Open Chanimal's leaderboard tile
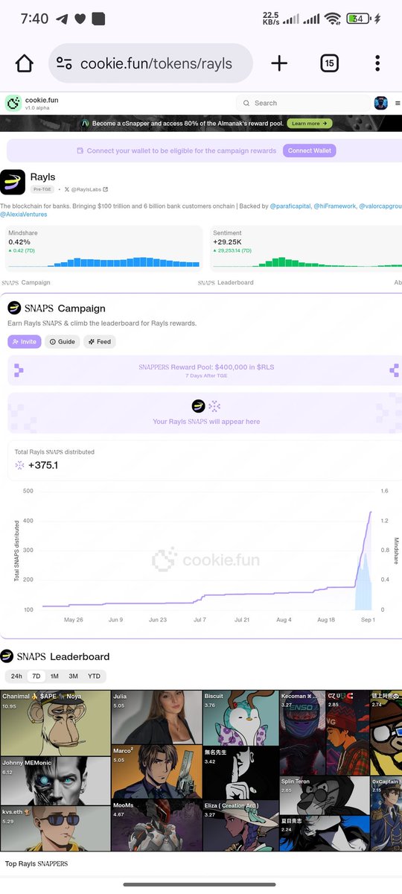 coord(55,723)
